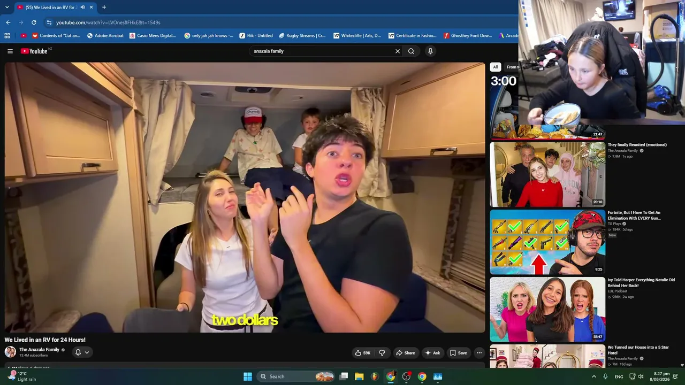Open the taskbar clock and date
685x385 pixels.
click(x=661, y=376)
